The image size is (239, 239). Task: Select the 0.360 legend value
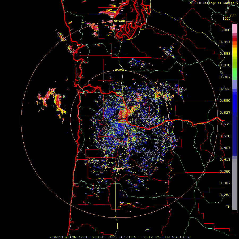(225, 171)
